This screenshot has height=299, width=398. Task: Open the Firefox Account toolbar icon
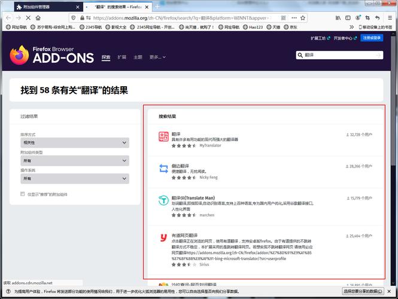pos(358,18)
